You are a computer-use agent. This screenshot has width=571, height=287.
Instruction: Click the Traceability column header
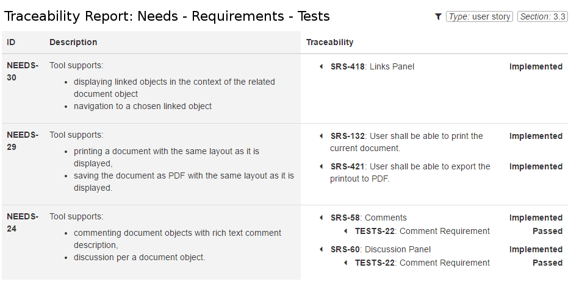[329, 43]
